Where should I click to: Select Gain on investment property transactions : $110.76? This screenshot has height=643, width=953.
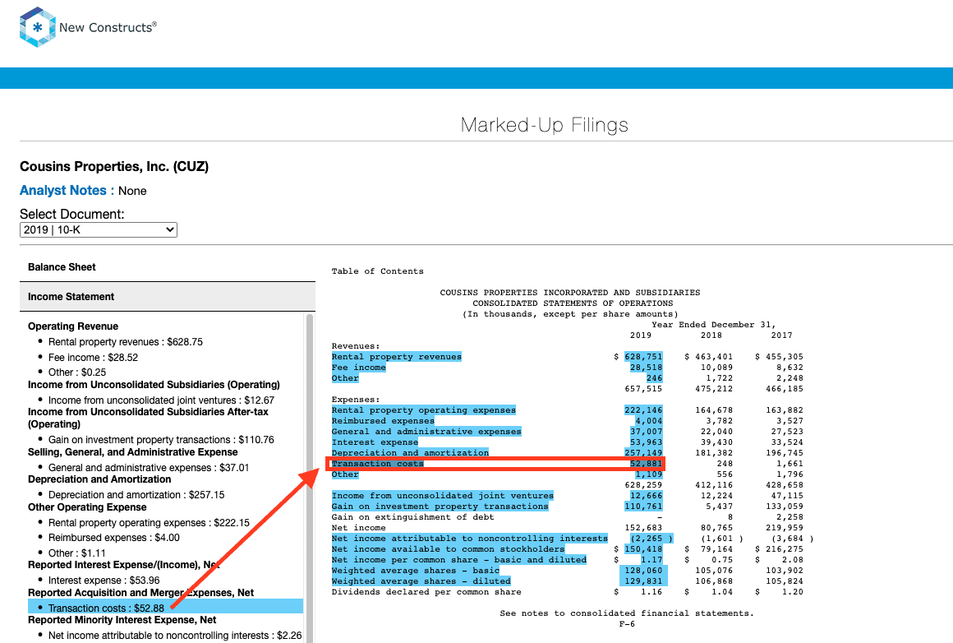click(x=161, y=440)
